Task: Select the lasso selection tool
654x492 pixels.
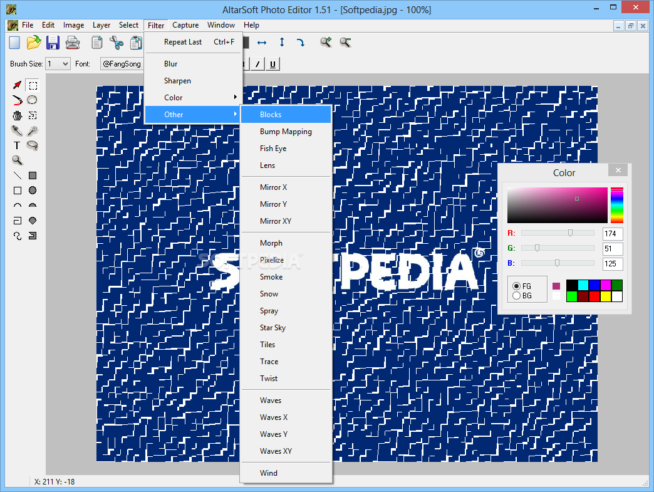Action: click(x=33, y=145)
